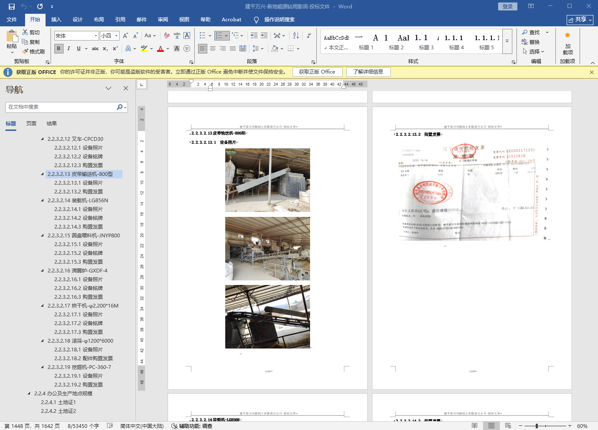Click the bullet list icon
This screenshot has height=430, width=598.
pos(203,36)
